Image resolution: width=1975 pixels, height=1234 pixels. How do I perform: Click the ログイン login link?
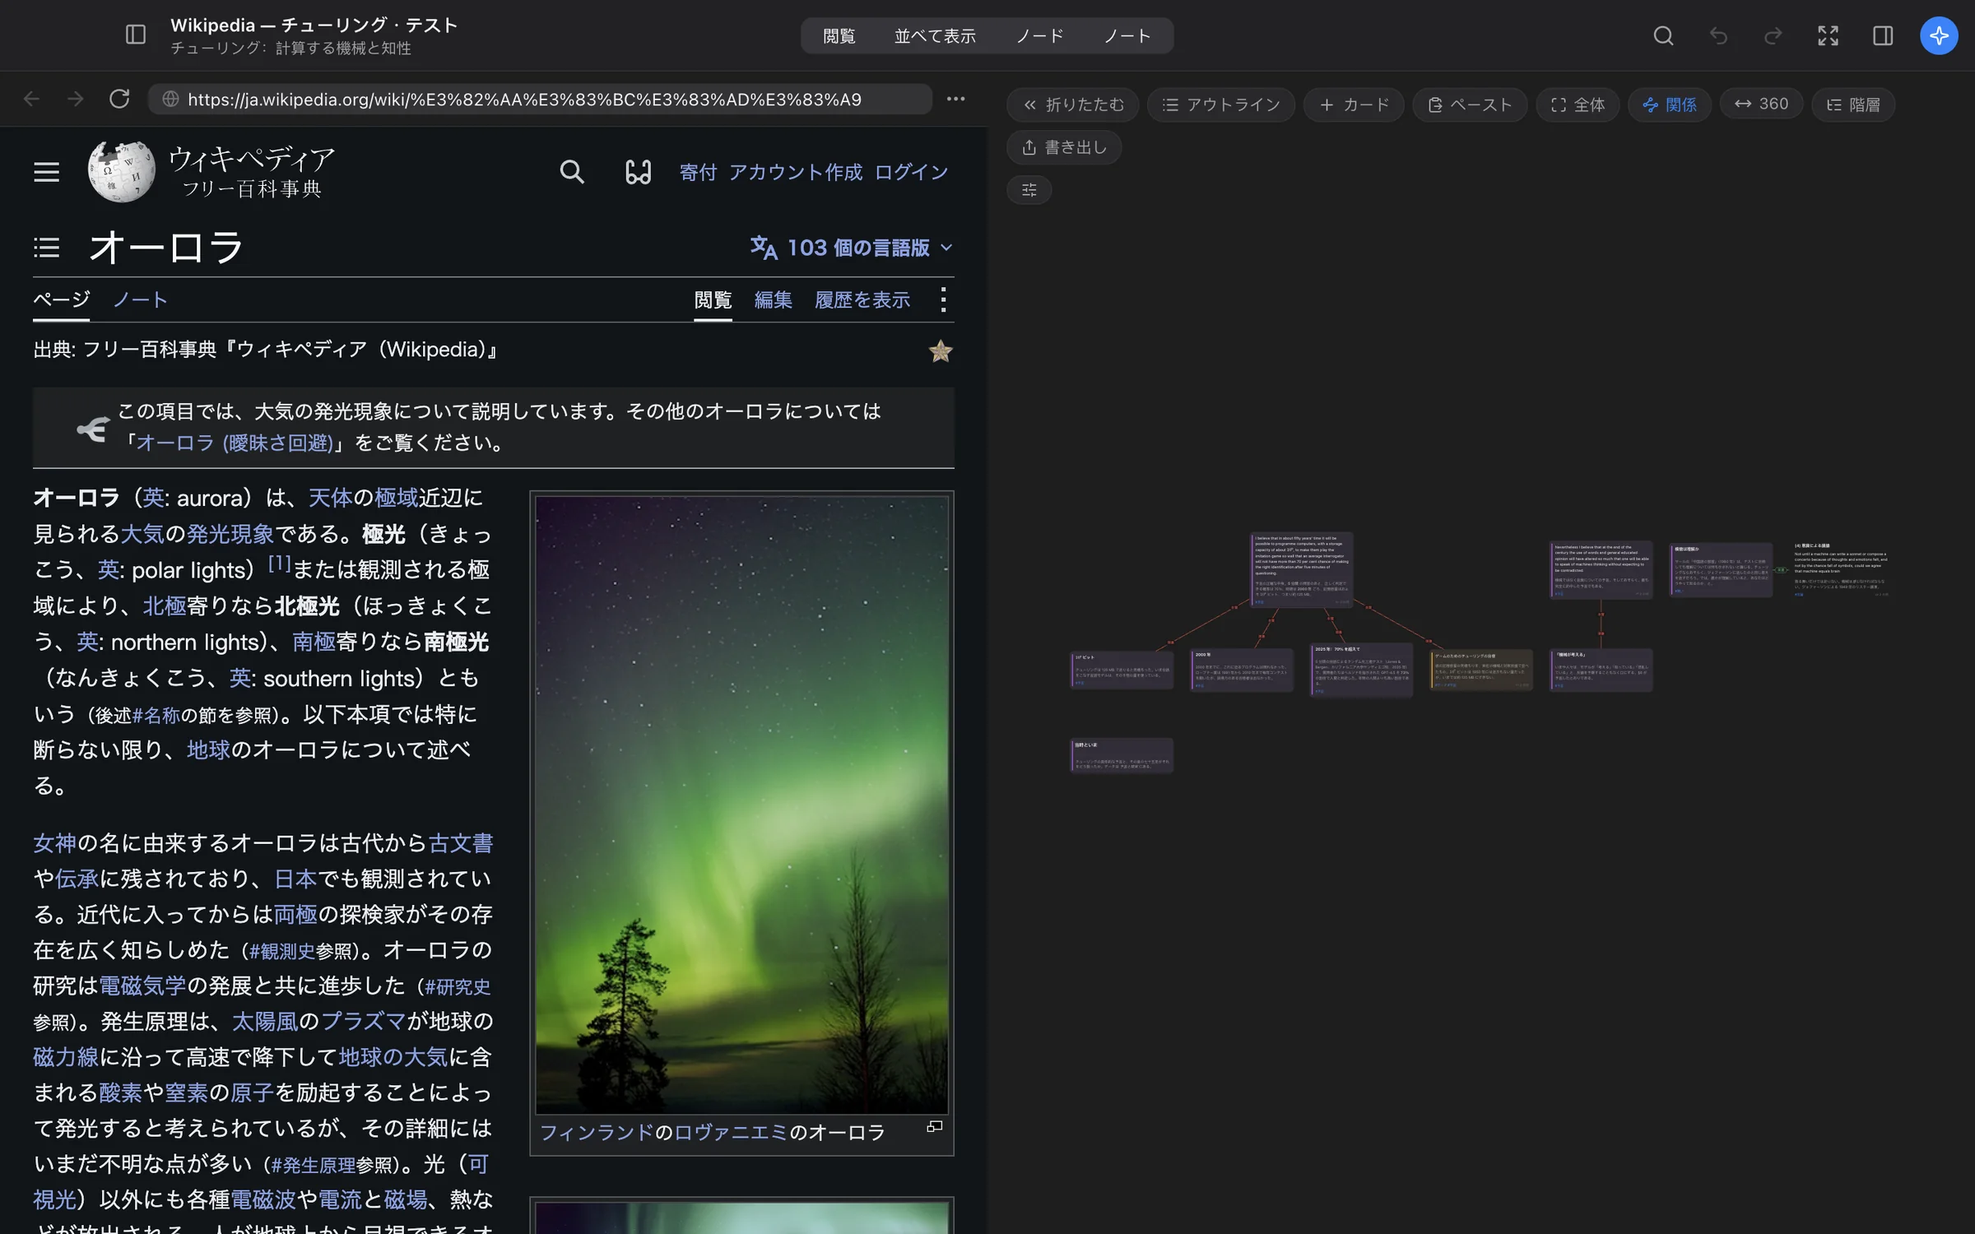tap(911, 172)
